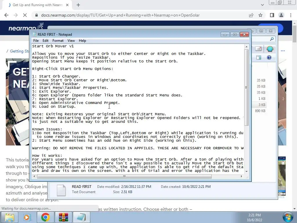Select the Get Up and Running with Nearmap tab
Screen dimensions: 297x223
(37, 5)
